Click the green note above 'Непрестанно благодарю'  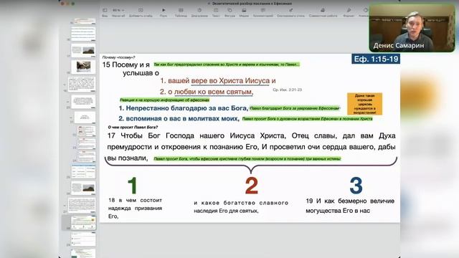click(164, 100)
